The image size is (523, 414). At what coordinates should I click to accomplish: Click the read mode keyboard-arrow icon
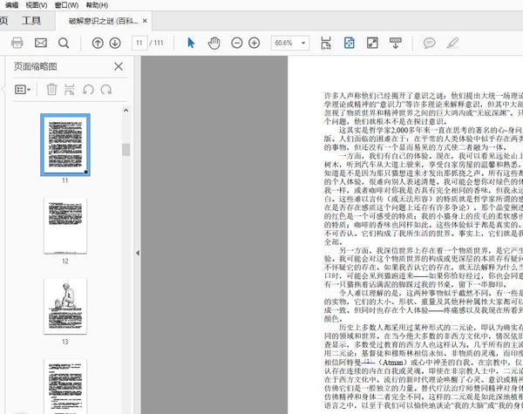pos(396,43)
